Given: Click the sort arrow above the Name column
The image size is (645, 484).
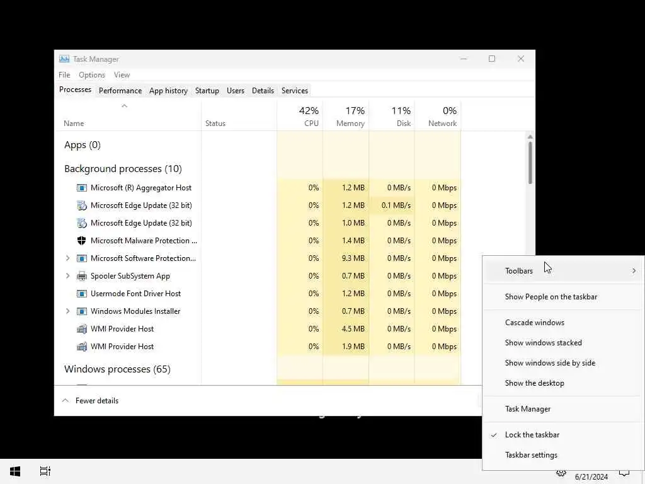Looking at the screenshot, I should [124, 106].
